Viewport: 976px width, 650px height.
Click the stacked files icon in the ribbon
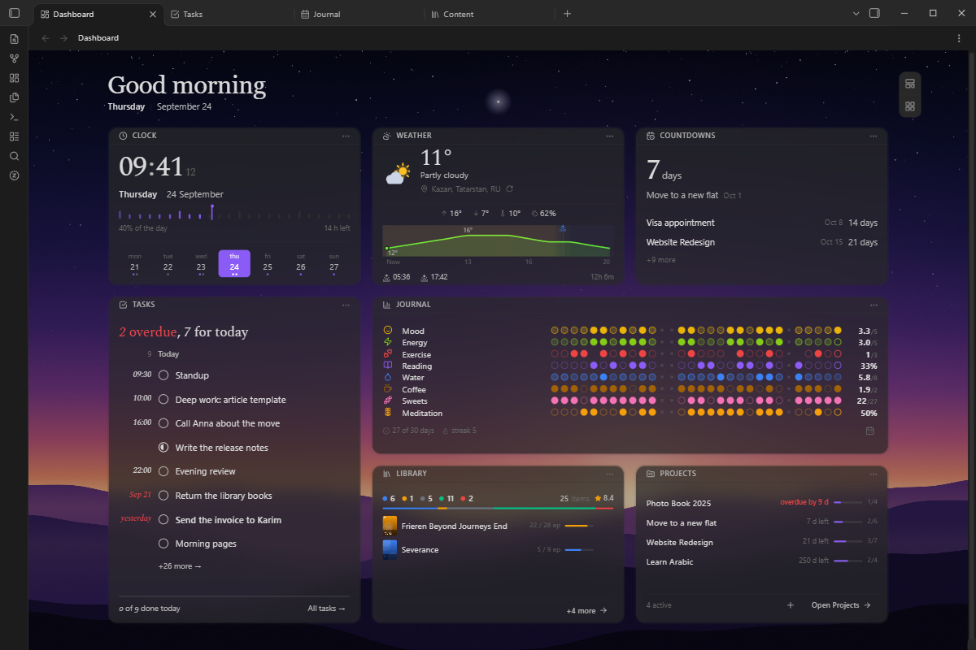(14, 97)
